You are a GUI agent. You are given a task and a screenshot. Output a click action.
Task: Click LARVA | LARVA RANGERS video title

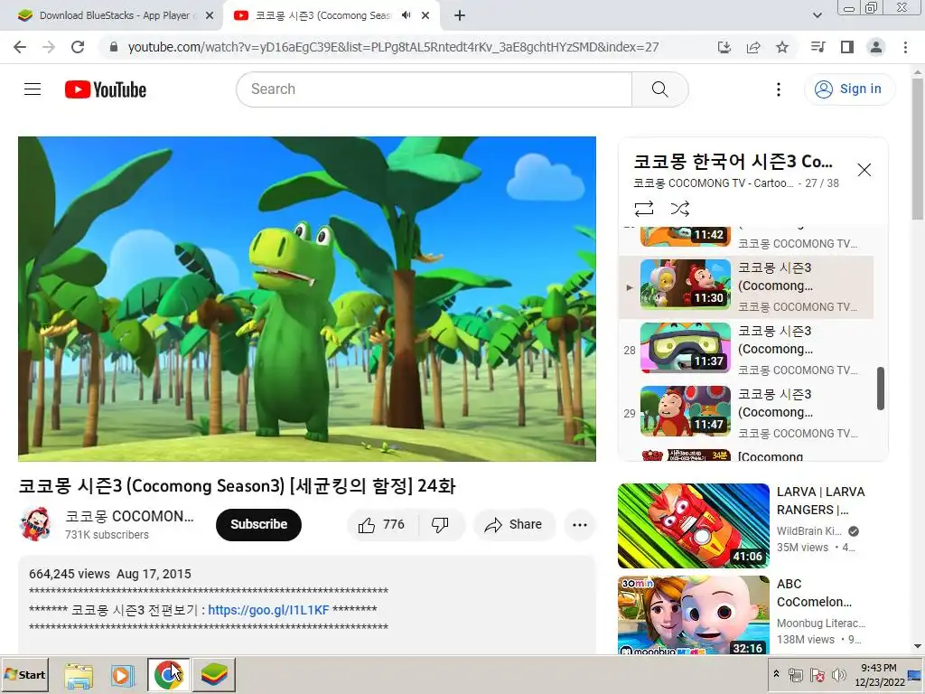820,501
